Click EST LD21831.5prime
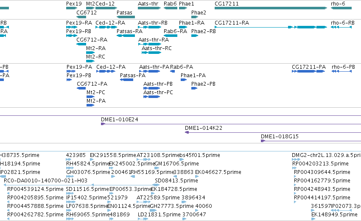The height and width of the screenshot is (221, 361). 159,215
